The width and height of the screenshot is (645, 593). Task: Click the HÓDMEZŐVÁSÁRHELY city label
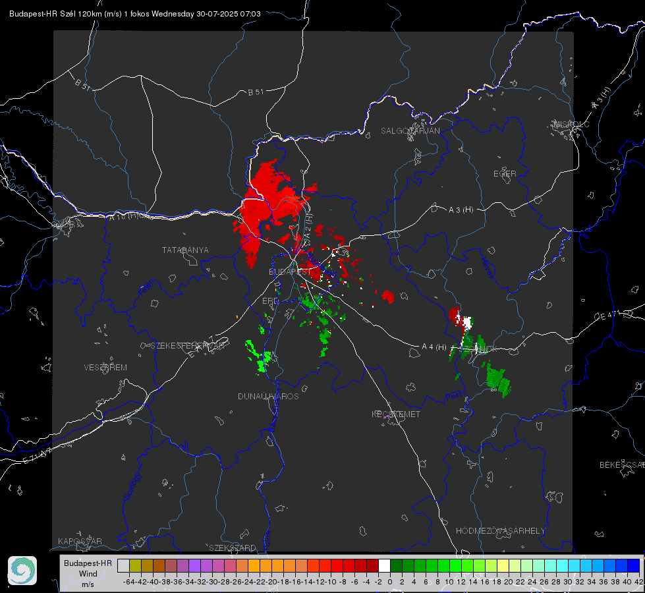pos(500,531)
